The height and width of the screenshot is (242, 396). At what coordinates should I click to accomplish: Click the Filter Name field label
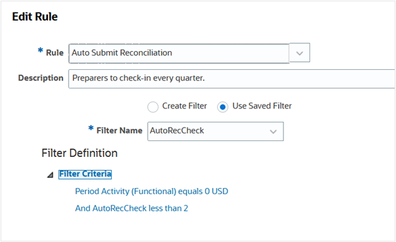click(119, 130)
